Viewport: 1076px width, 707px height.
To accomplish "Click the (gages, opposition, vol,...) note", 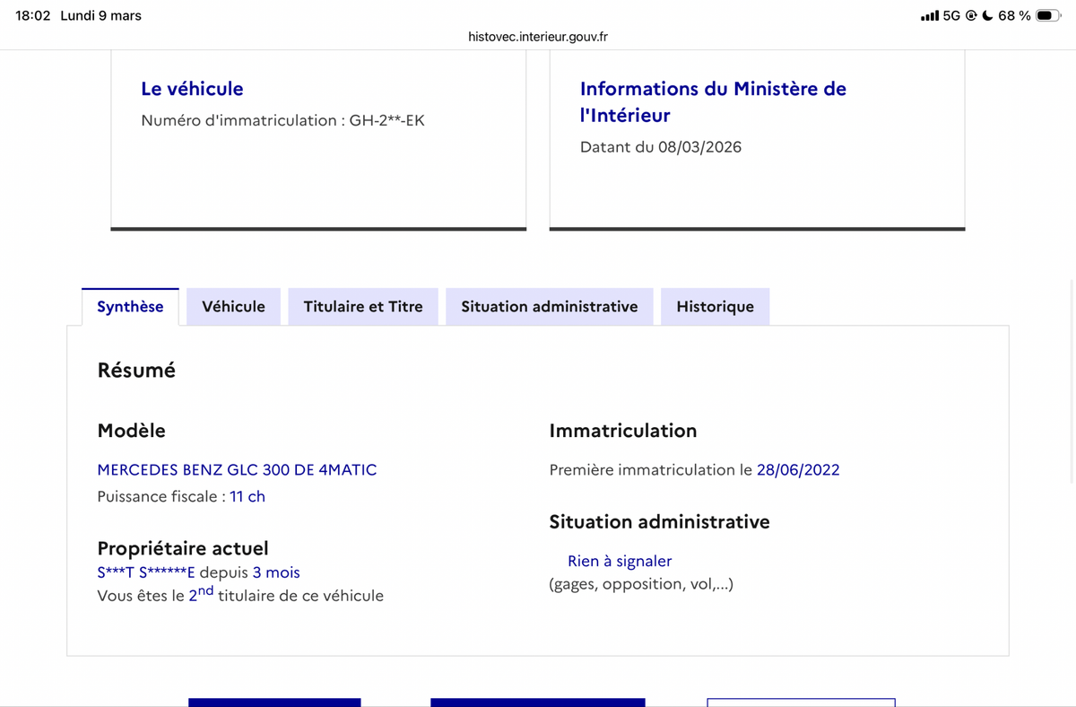I will (641, 584).
